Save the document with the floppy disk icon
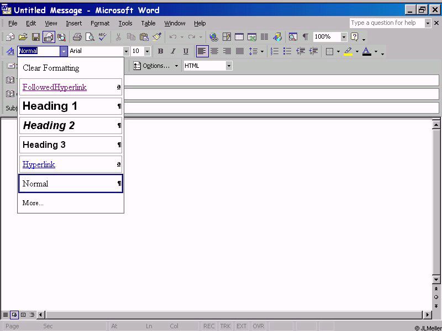This screenshot has width=442, height=331. pyautogui.click(x=36, y=37)
